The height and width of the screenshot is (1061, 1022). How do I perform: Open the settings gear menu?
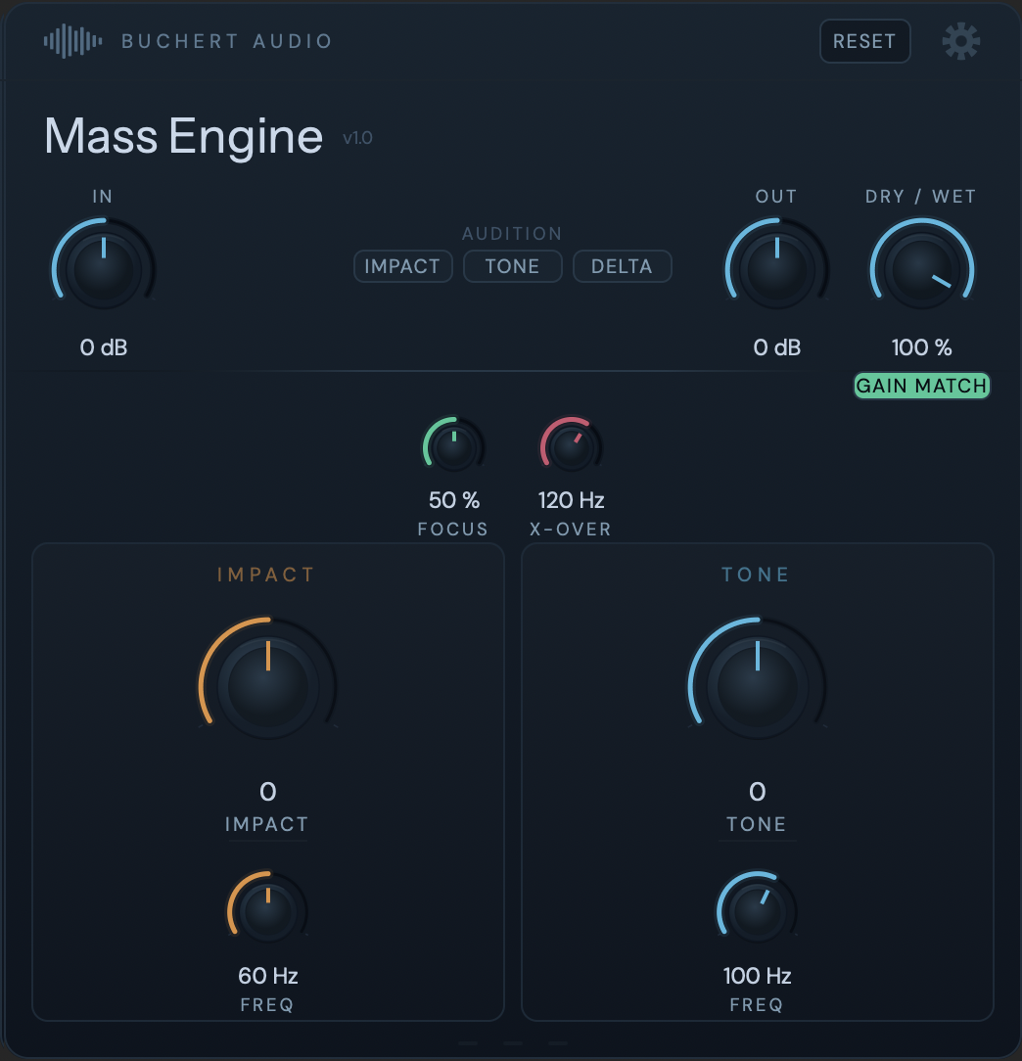tap(960, 41)
